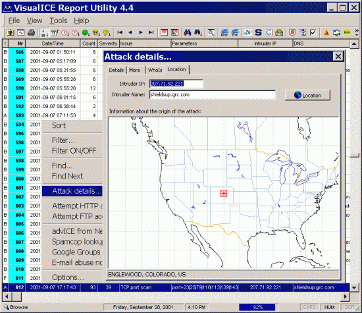The height and width of the screenshot is (313, 362).
Task: Click horizontal scrollbar right arrow
Action: point(346,297)
